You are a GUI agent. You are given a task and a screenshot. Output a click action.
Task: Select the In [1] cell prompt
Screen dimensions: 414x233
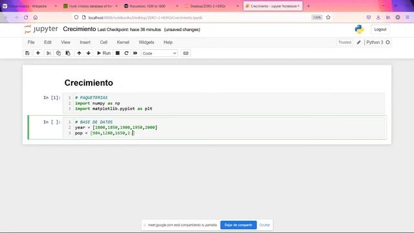52,98
